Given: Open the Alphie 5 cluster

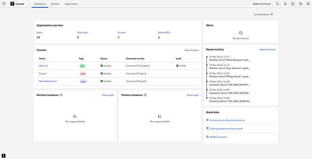Looking at the screenshot, I should pyautogui.click(x=43, y=66).
